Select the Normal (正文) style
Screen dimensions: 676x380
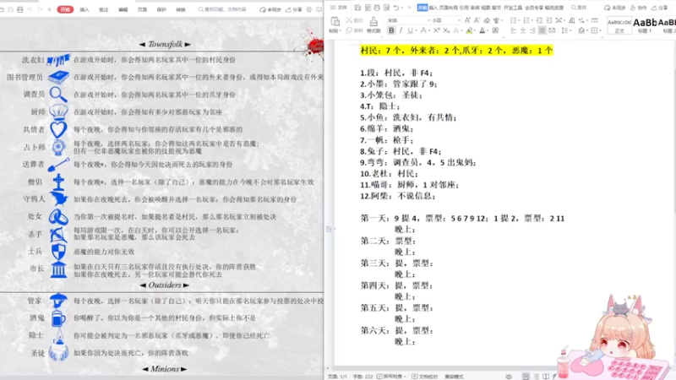[x=619, y=25]
